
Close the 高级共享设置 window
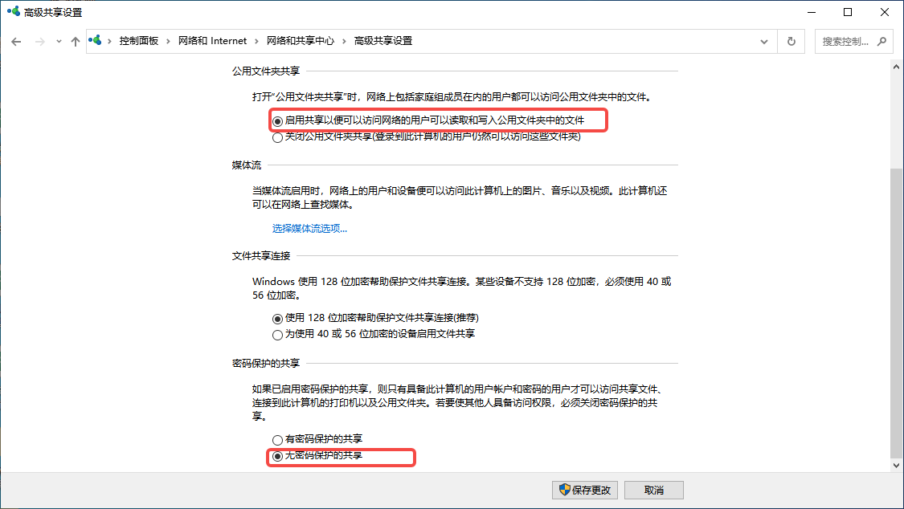[x=885, y=12]
